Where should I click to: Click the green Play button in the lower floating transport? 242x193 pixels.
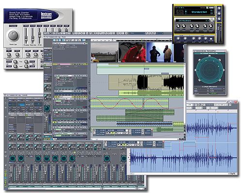(124, 145)
